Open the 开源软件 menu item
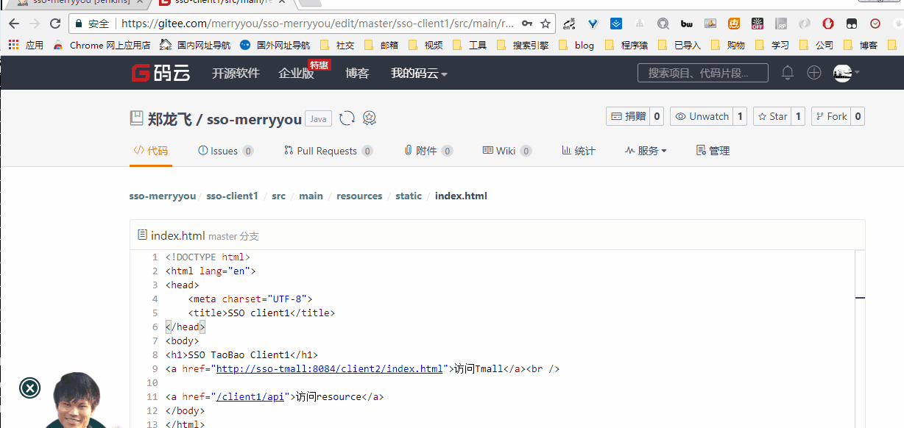The image size is (904, 428). click(235, 72)
